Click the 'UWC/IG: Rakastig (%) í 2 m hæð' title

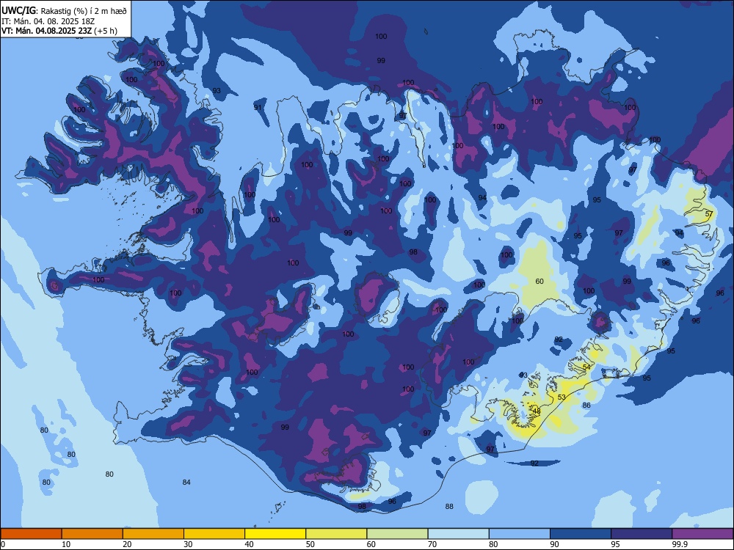point(64,11)
